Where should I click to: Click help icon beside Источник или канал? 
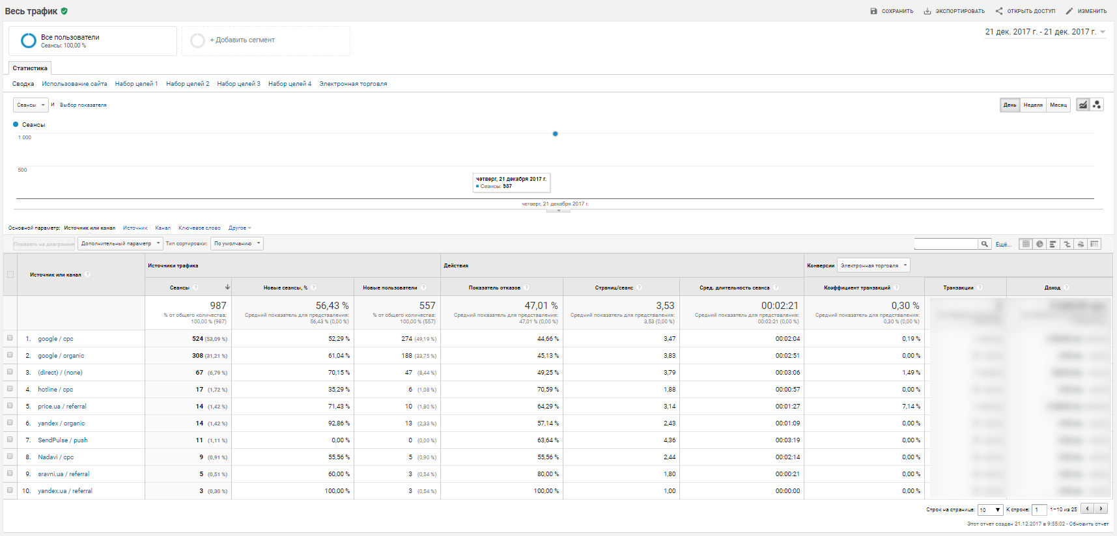(x=87, y=275)
